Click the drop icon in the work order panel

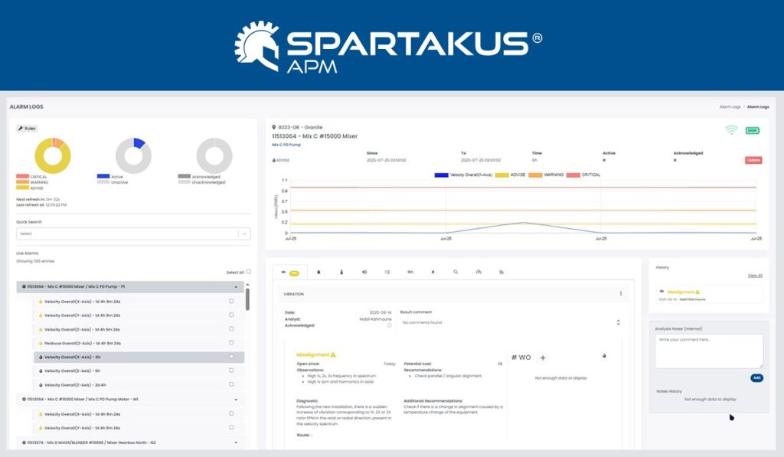tap(604, 356)
